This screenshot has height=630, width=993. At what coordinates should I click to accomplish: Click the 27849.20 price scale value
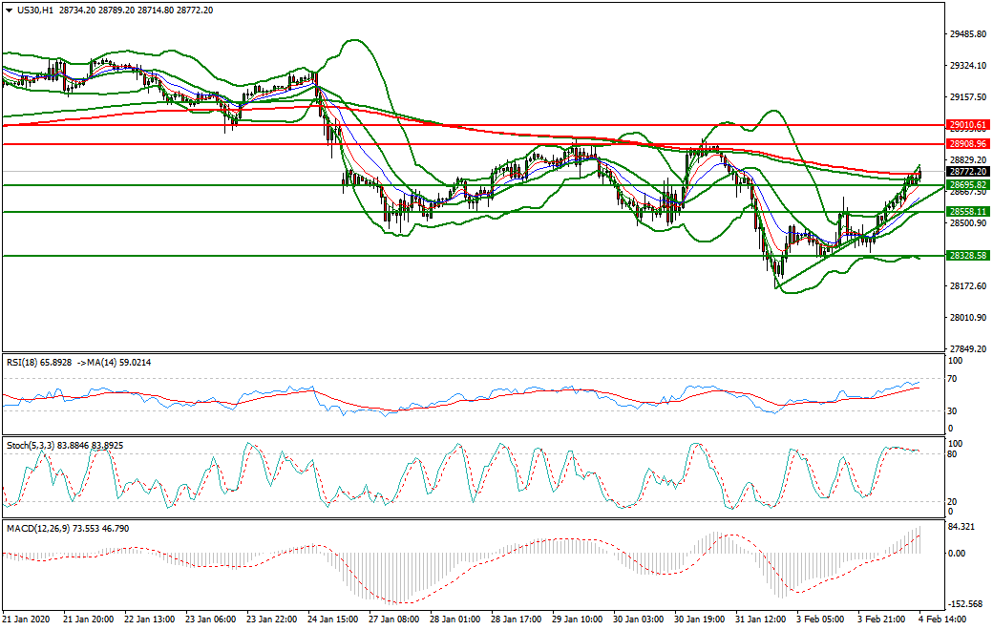968,348
